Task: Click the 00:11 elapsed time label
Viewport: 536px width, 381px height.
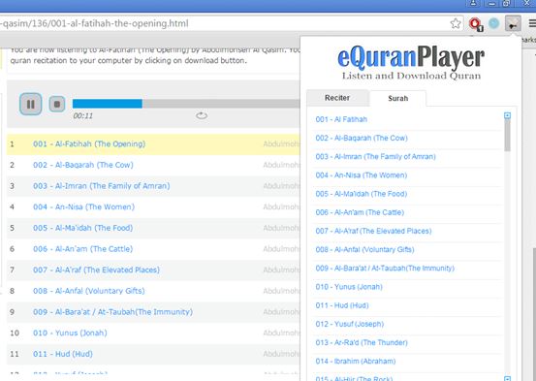Action: 82,116
